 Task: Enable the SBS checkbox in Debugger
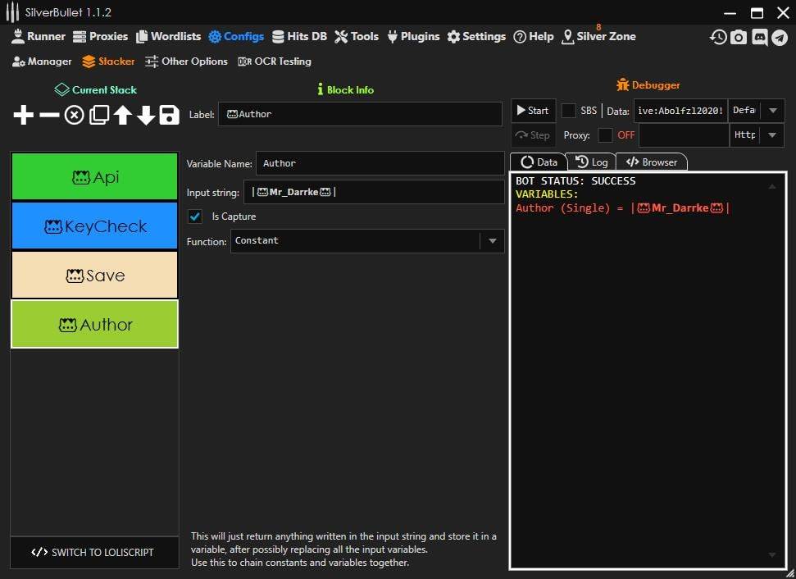click(568, 111)
